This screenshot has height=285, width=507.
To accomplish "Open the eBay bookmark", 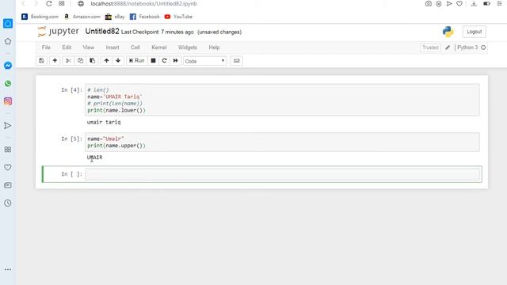I will pos(115,17).
